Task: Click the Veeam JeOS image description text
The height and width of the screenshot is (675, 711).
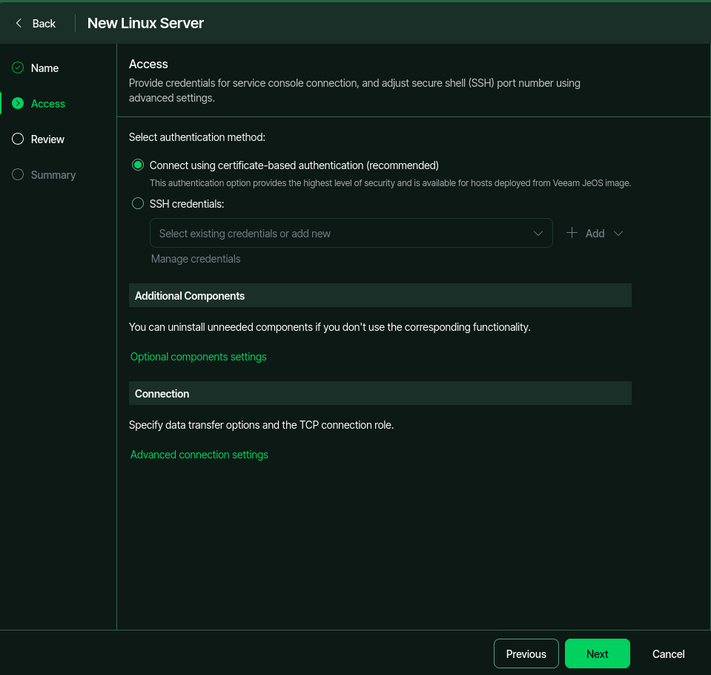Action: (x=390, y=182)
